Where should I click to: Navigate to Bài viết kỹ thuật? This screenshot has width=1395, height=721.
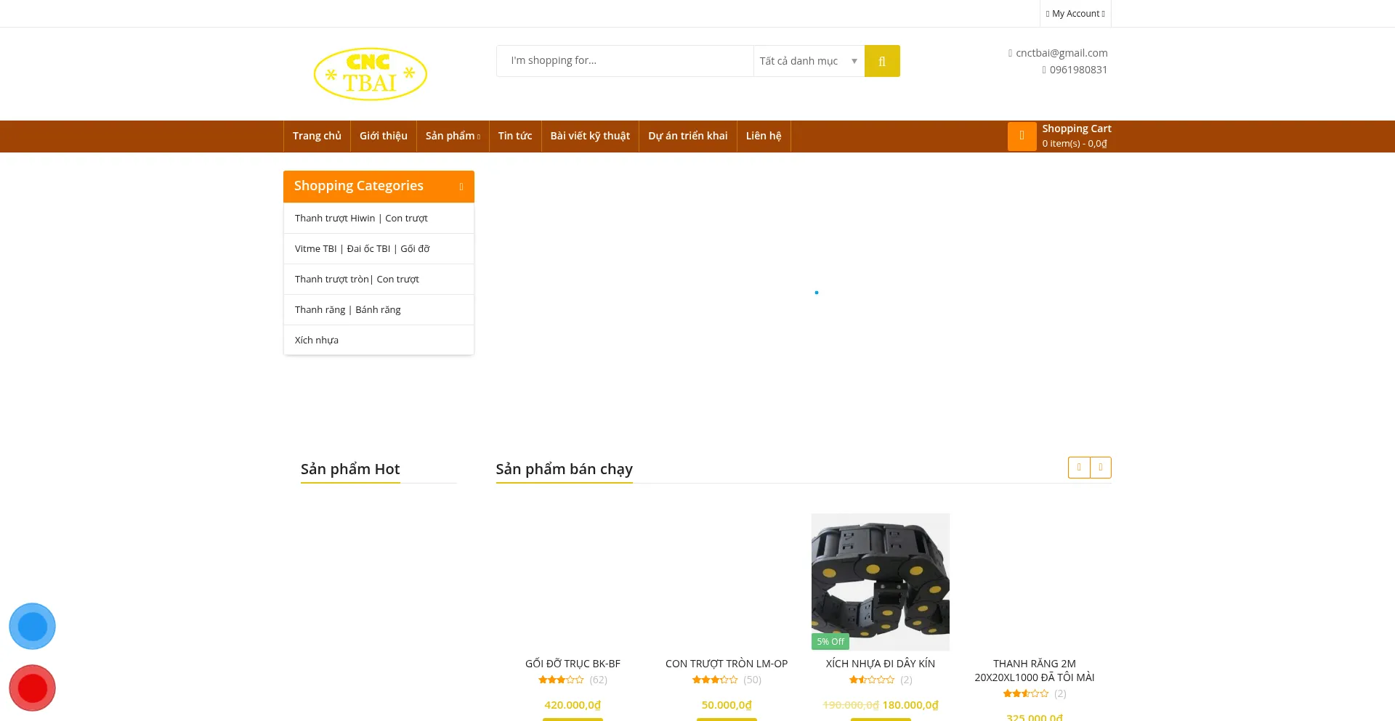pos(589,136)
